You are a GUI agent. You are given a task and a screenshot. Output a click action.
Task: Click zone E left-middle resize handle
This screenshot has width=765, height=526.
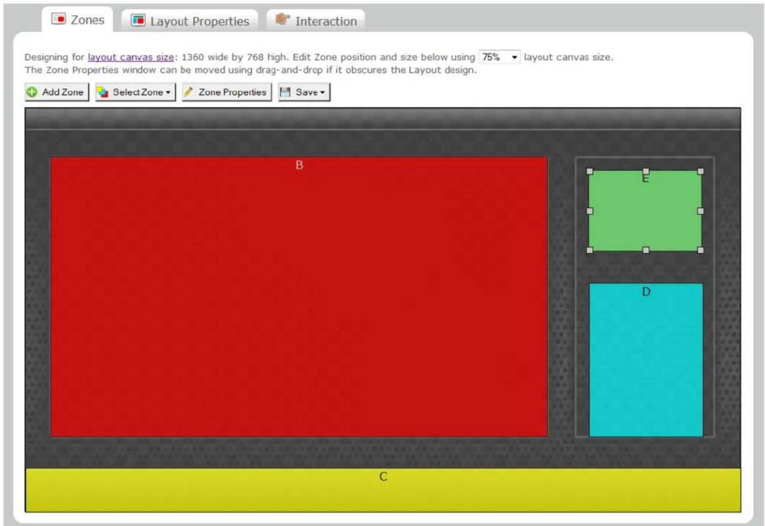point(590,211)
